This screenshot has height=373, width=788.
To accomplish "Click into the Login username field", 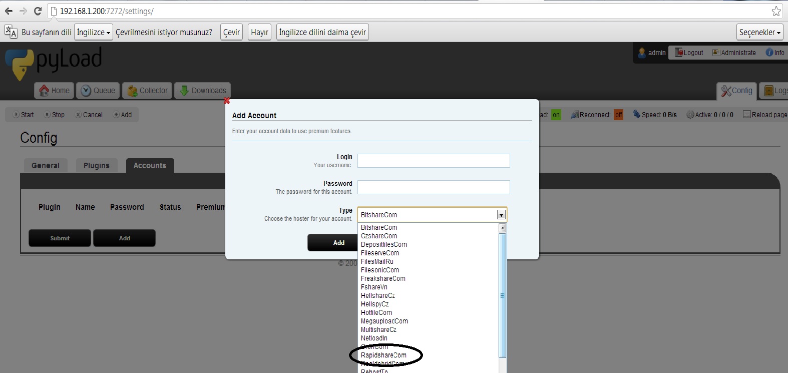I will (x=434, y=161).
